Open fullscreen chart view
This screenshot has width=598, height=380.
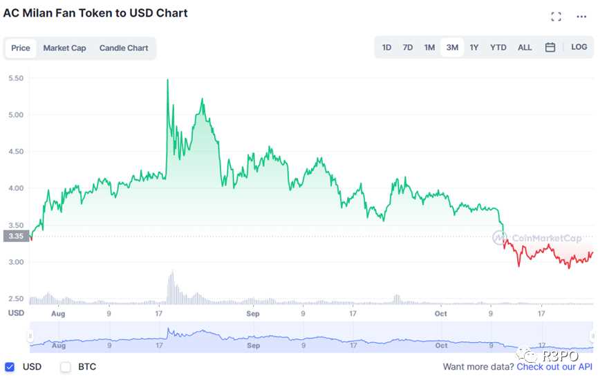tap(556, 17)
